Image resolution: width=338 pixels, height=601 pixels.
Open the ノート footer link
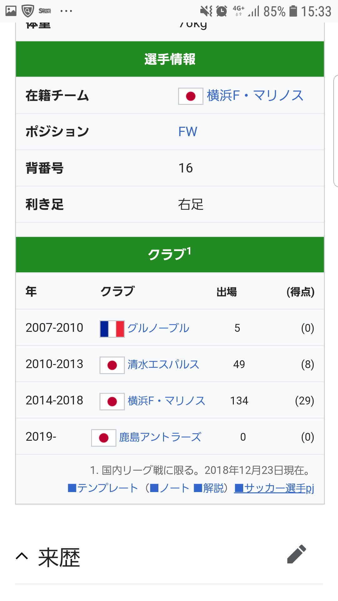(170, 488)
